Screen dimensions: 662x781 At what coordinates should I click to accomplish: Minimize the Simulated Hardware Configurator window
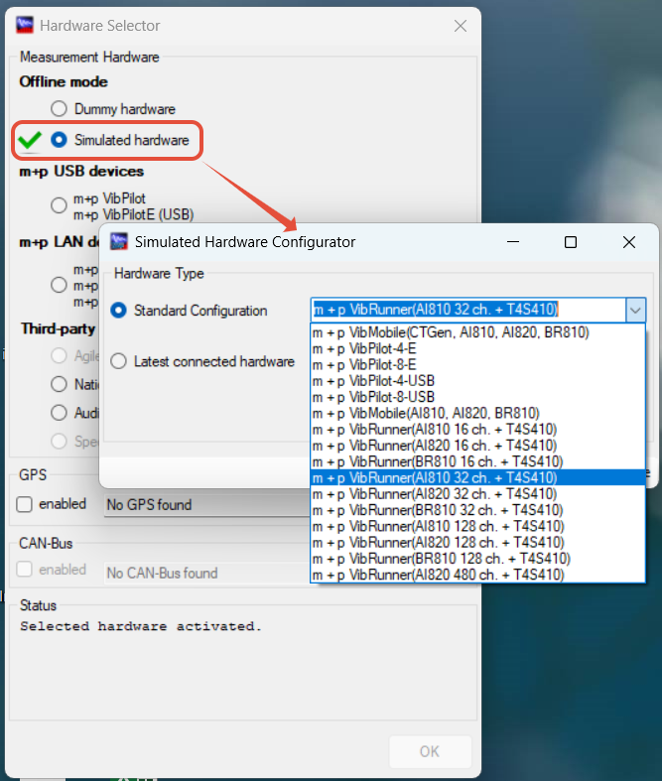click(x=513, y=242)
